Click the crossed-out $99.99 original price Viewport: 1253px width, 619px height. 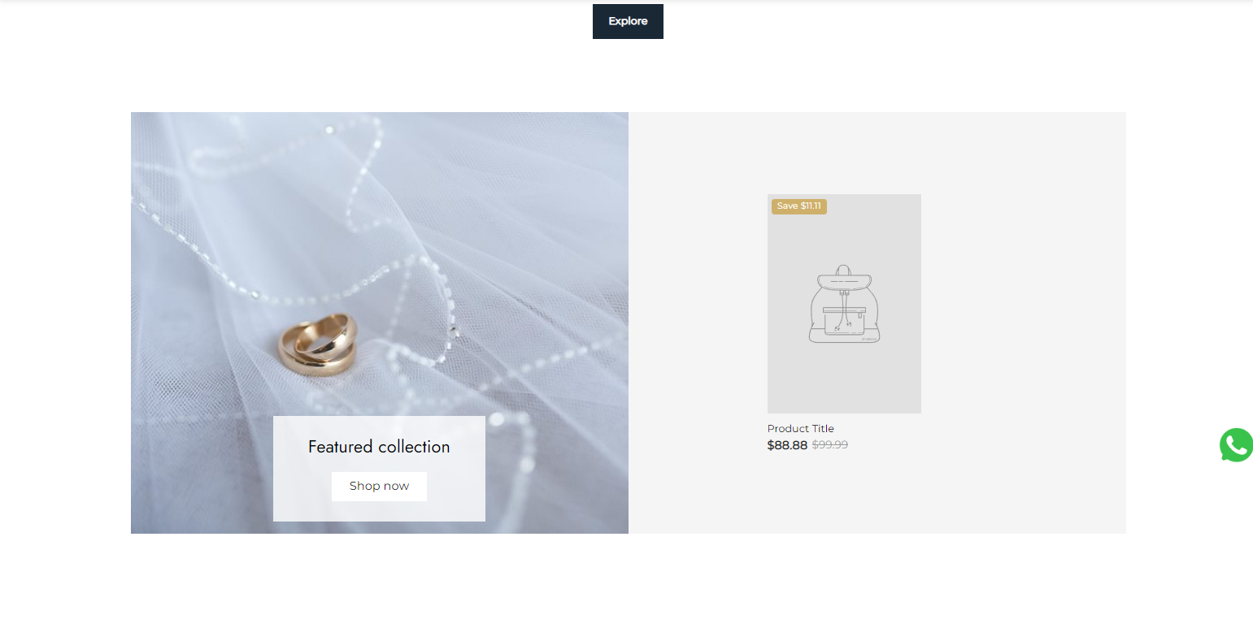click(830, 445)
